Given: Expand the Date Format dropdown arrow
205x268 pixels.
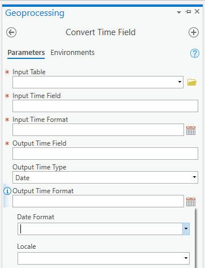Looking at the screenshot, I should point(186,229).
